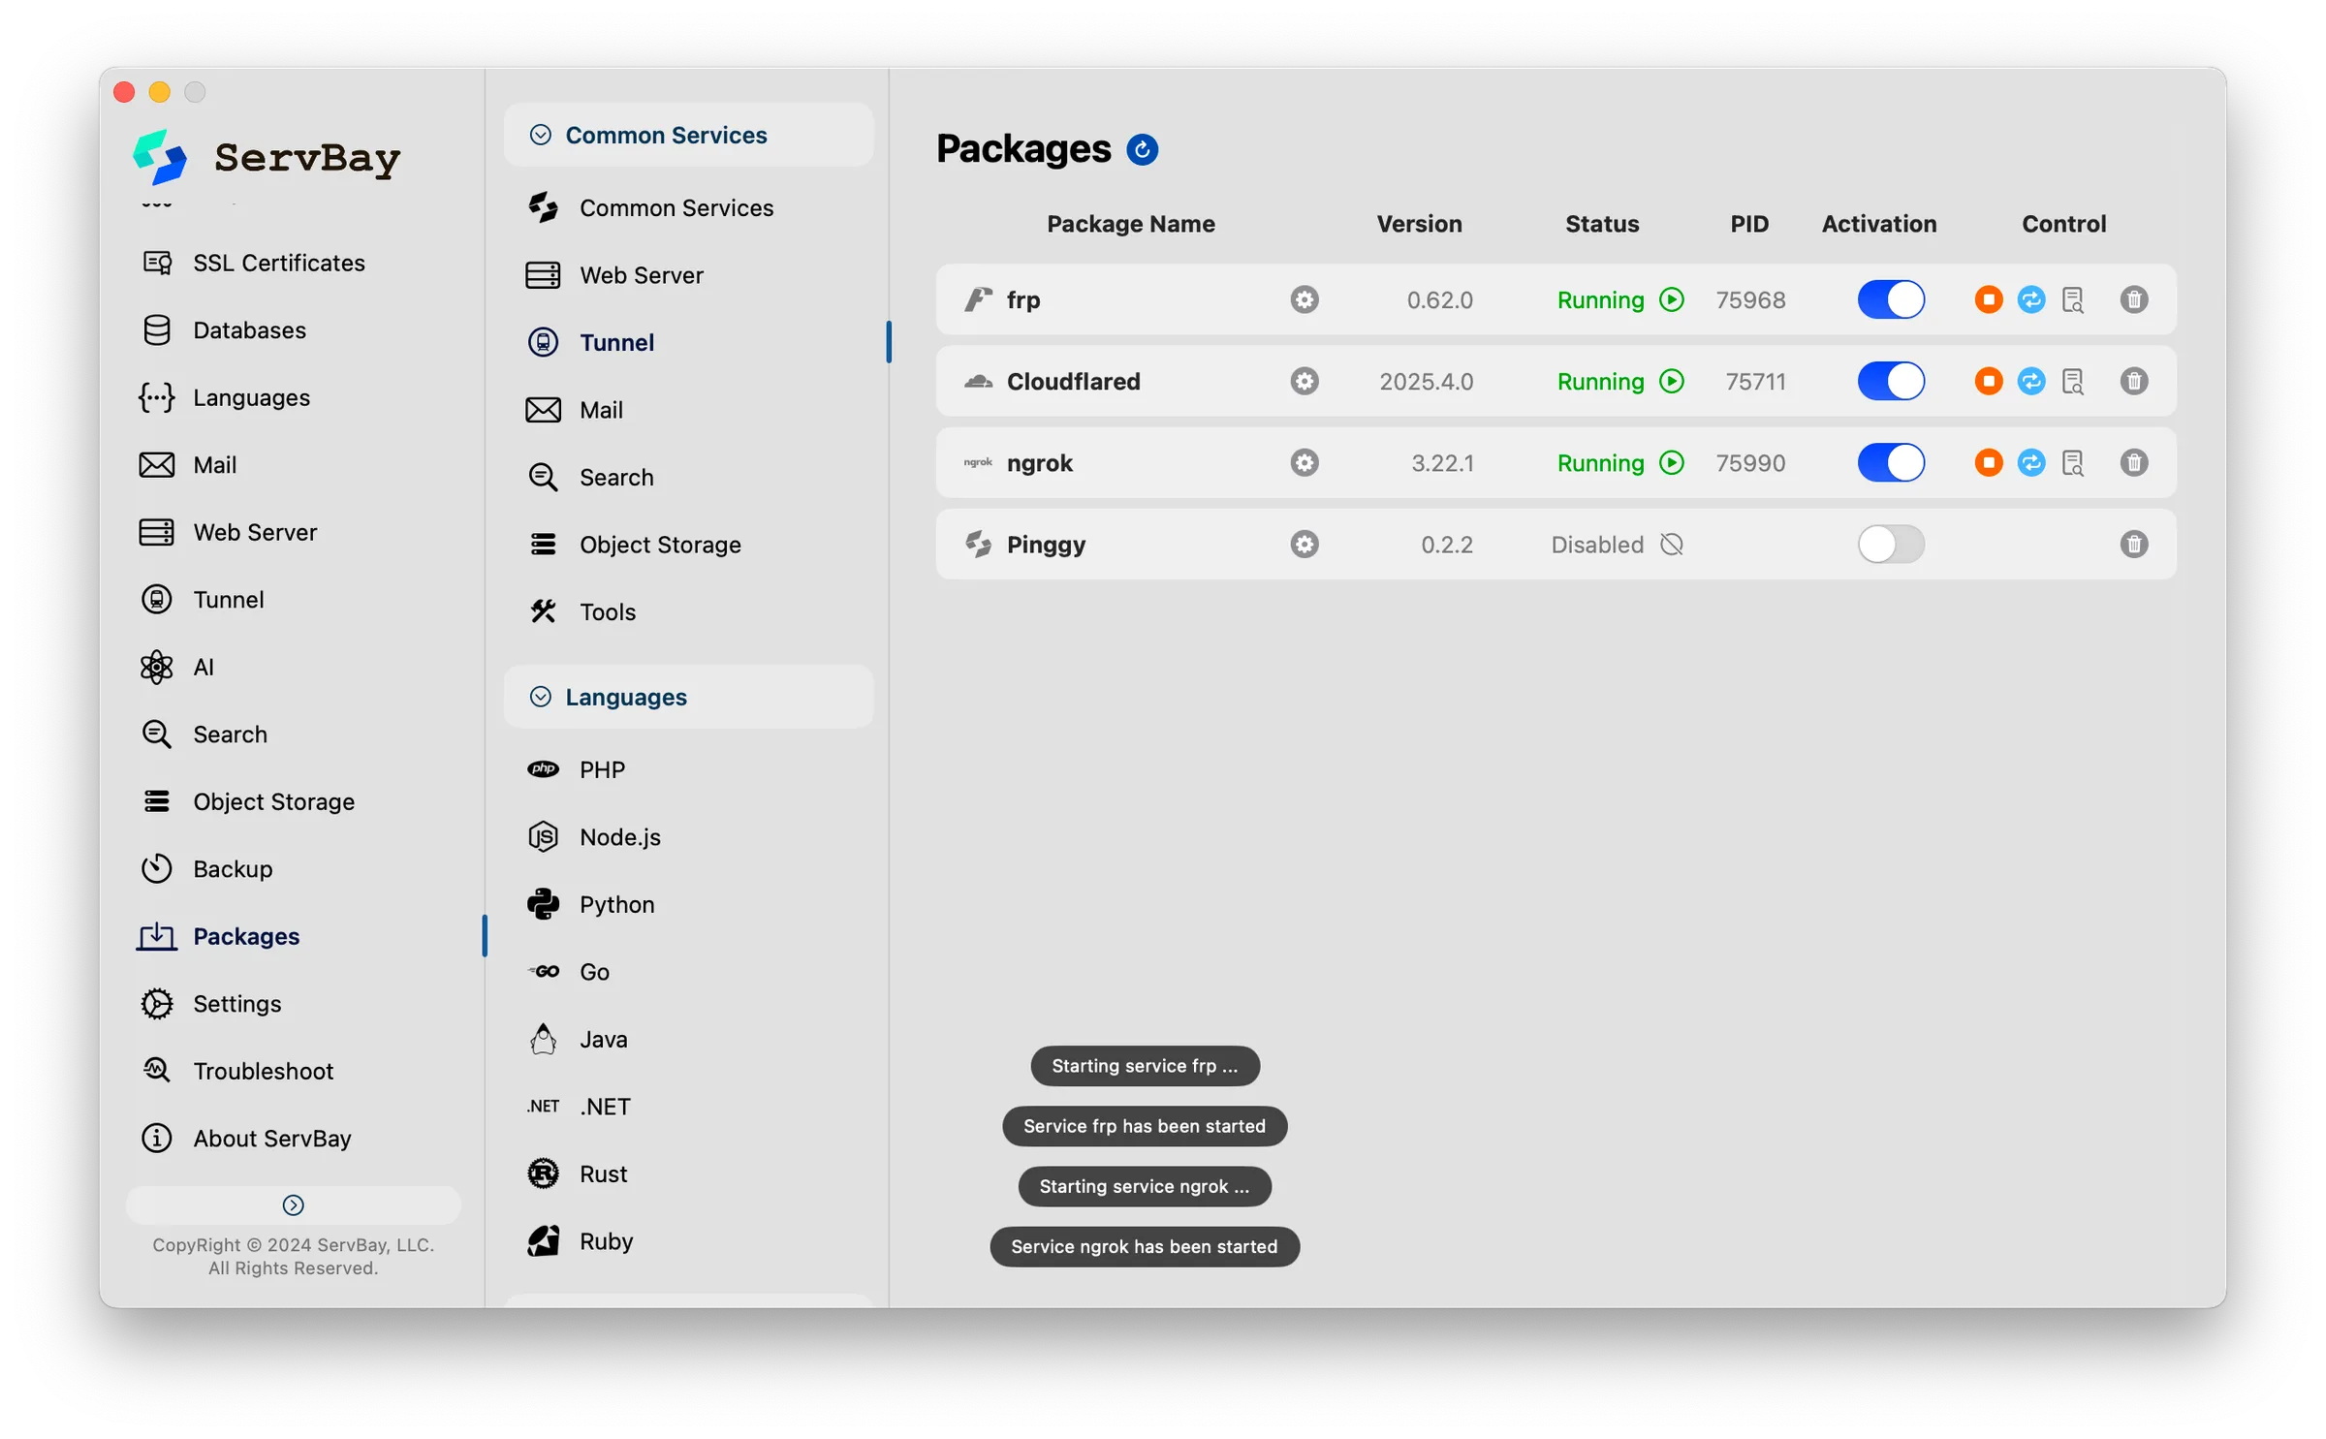Open settings gear for the frp package
The image size is (2326, 1439).
[1304, 299]
